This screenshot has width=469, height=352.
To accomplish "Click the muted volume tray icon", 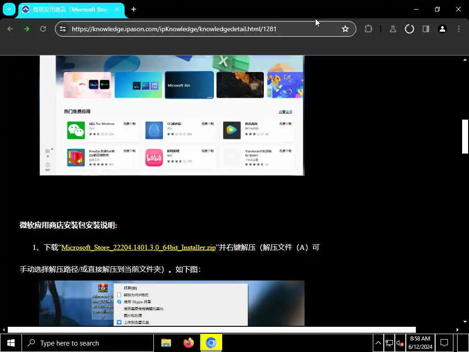I will click(x=400, y=343).
